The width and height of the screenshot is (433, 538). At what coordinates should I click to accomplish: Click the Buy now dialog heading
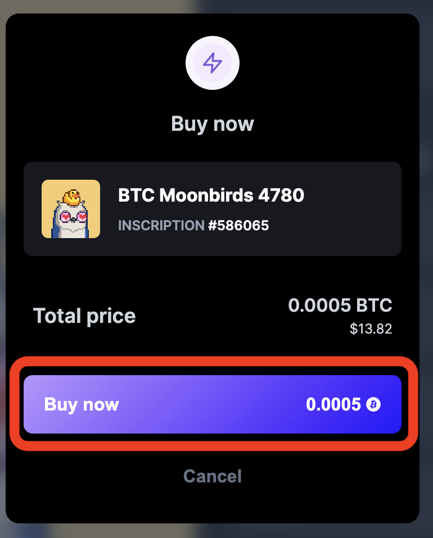pyautogui.click(x=213, y=124)
